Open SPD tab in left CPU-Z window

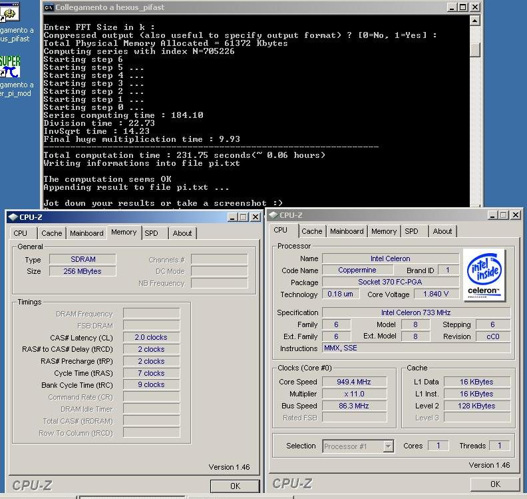coord(154,233)
